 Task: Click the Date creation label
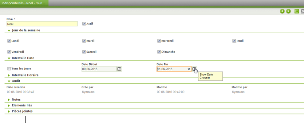tap(16, 87)
